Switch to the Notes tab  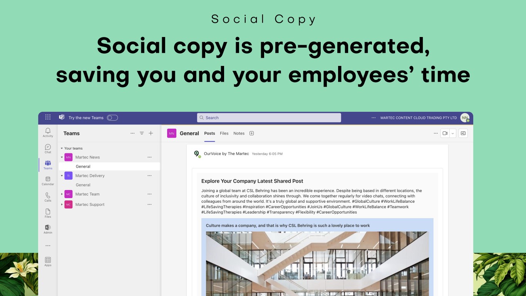[x=239, y=133]
